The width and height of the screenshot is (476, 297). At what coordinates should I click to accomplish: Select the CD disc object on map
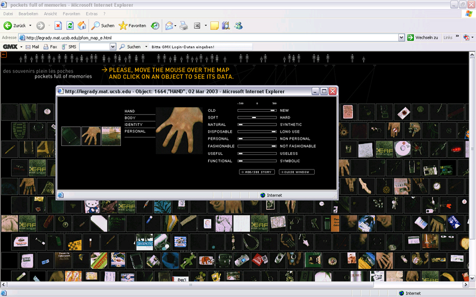[x=403, y=149]
